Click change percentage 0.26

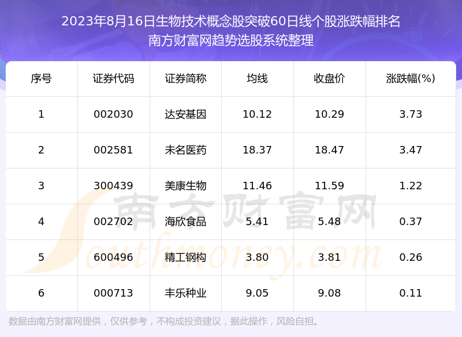411,257
